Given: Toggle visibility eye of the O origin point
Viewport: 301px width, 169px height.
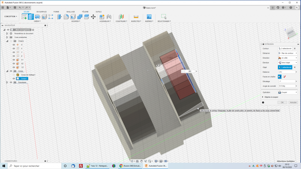Looking at the screenshot, I should [14, 45].
